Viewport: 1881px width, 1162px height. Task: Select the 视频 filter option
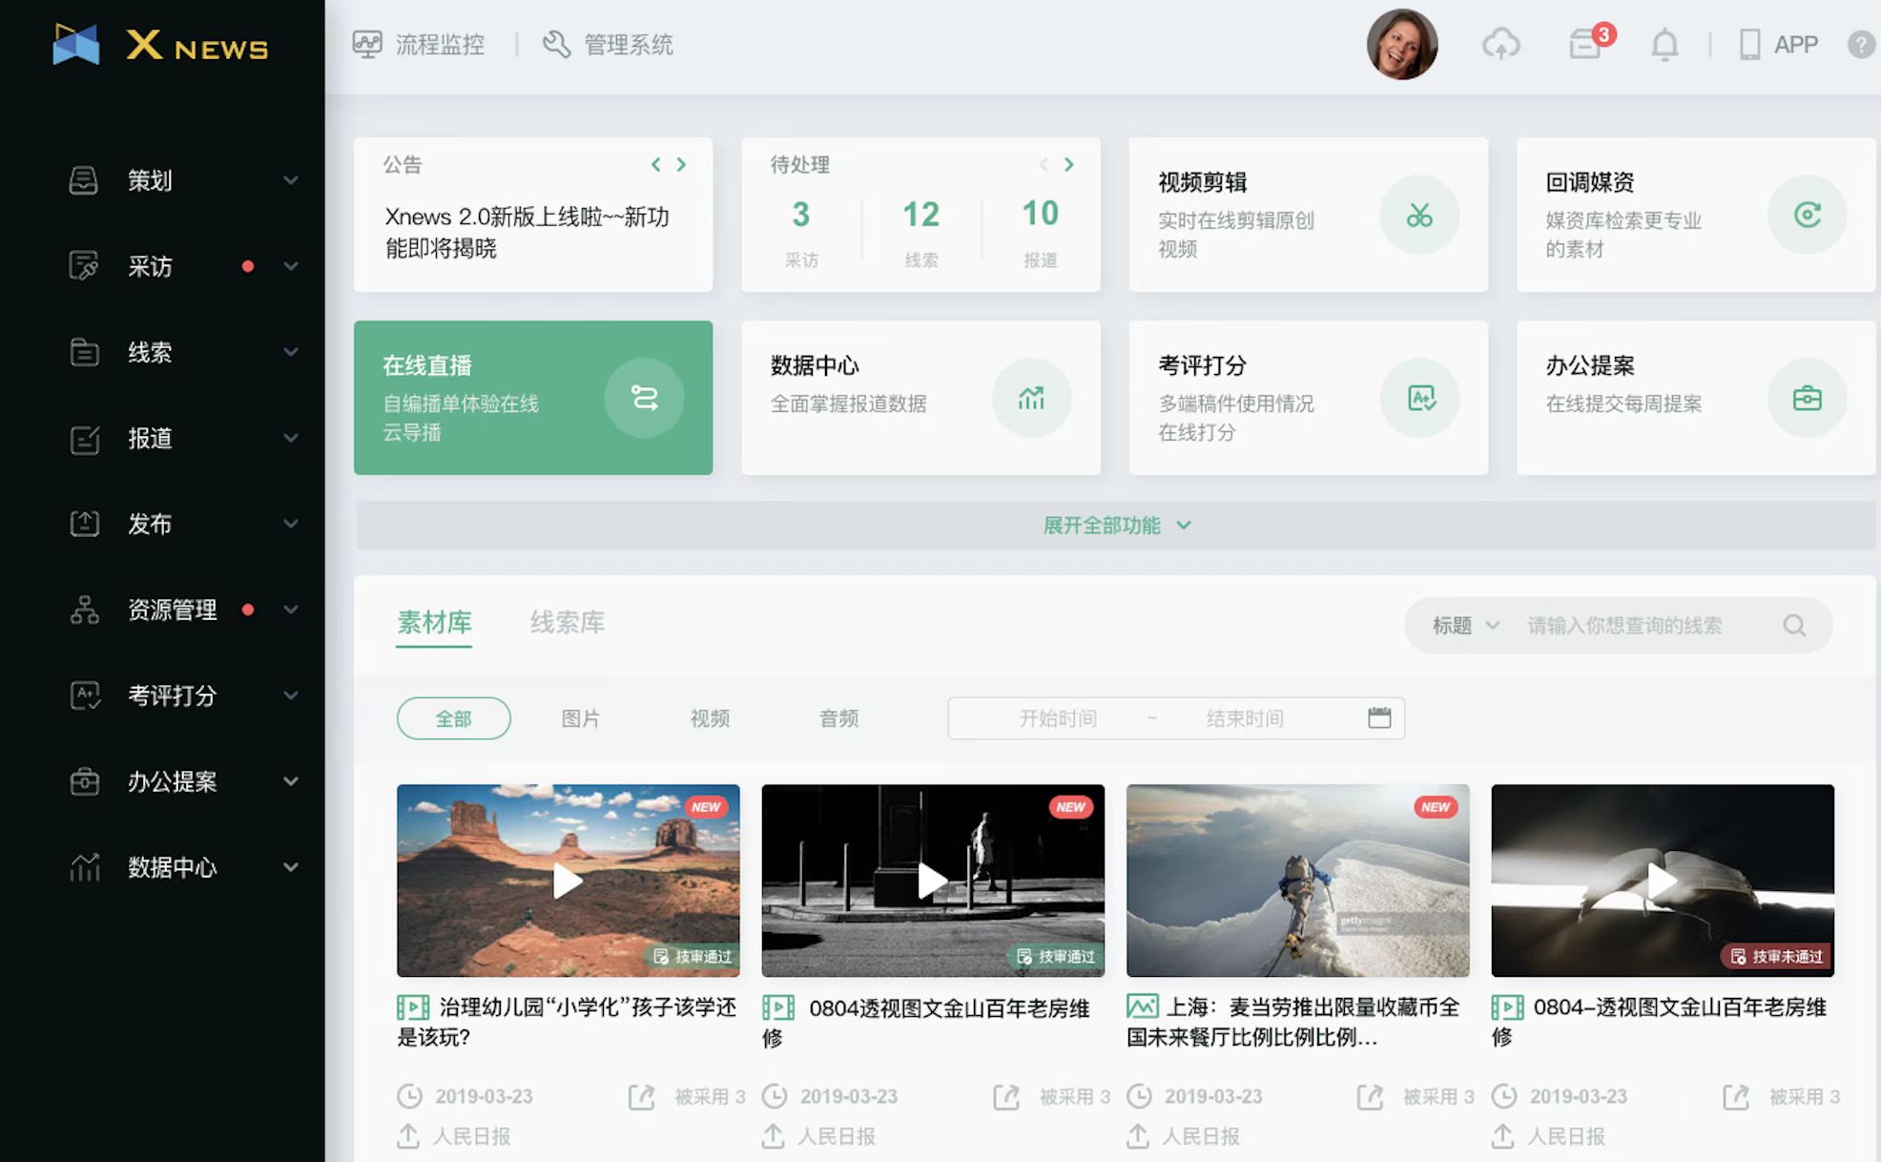(x=710, y=718)
